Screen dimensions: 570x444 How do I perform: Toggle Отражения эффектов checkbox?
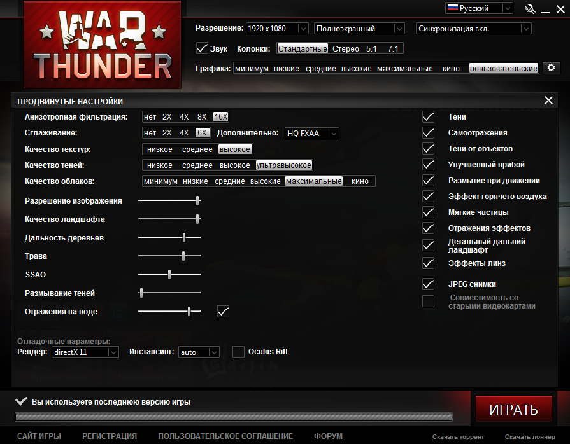[428, 228]
